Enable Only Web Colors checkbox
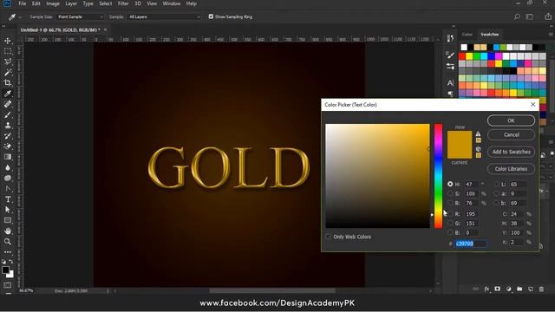This screenshot has width=555, height=312. coord(328,237)
